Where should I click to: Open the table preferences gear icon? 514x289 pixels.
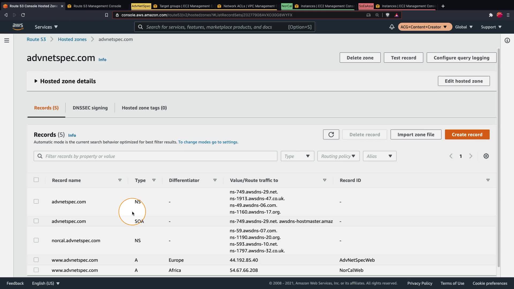(x=486, y=156)
